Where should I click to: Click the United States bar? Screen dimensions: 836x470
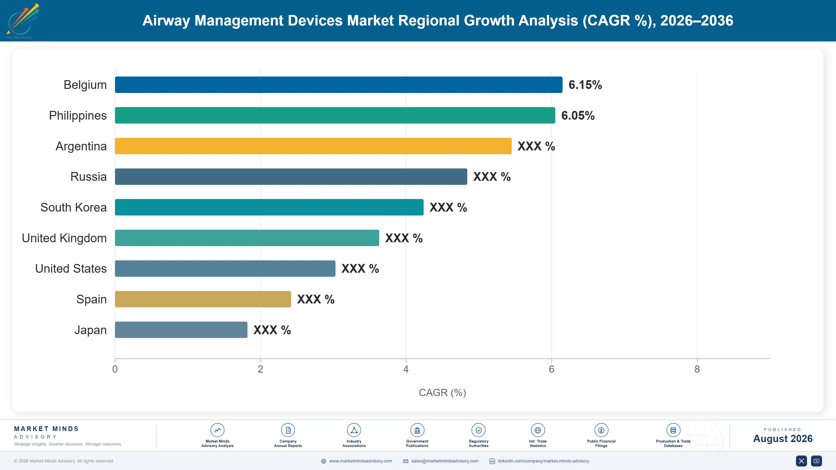225,268
